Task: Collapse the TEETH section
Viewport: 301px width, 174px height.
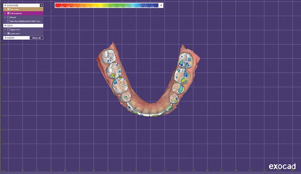Action: (x=5, y=25)
